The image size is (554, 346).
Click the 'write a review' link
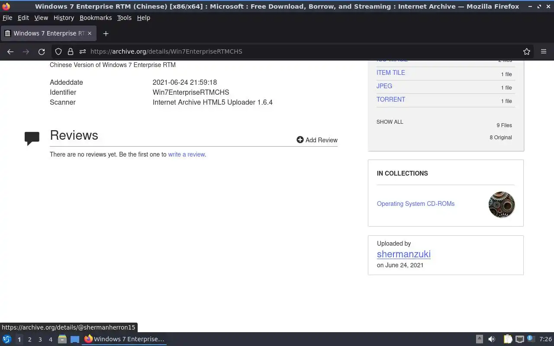[x=187, y=154]
